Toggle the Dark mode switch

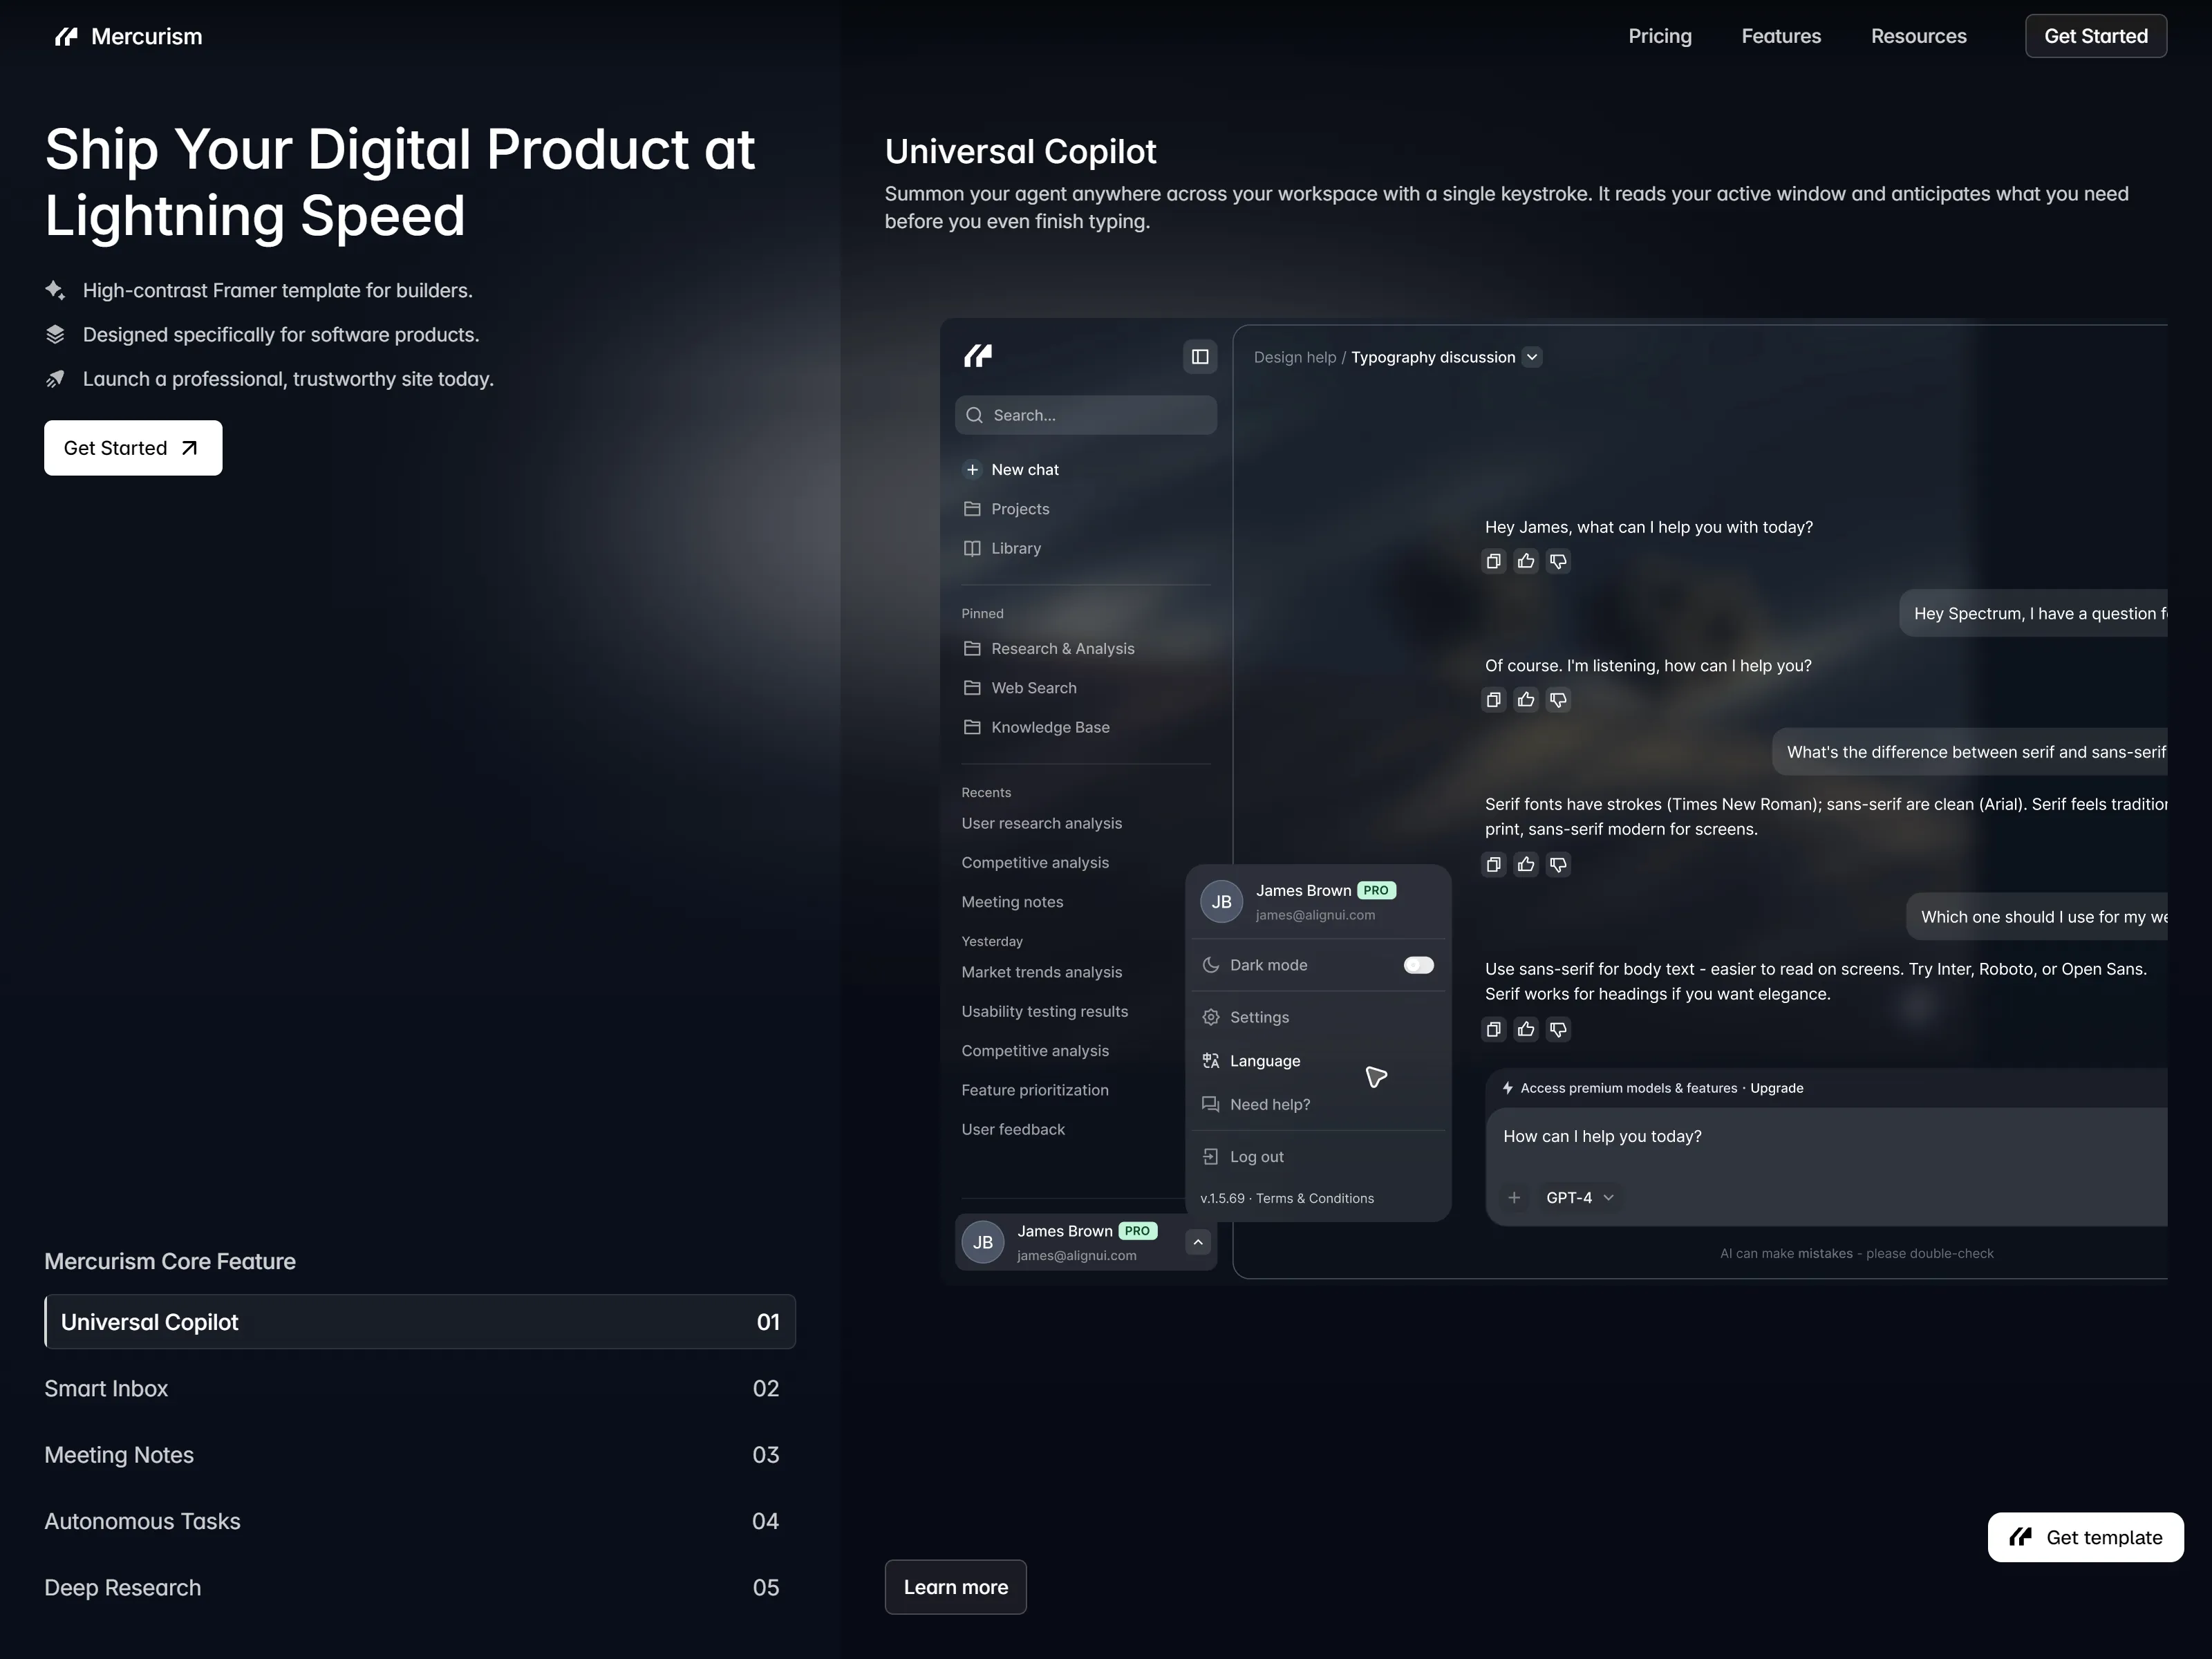(x=1418, y=965)
